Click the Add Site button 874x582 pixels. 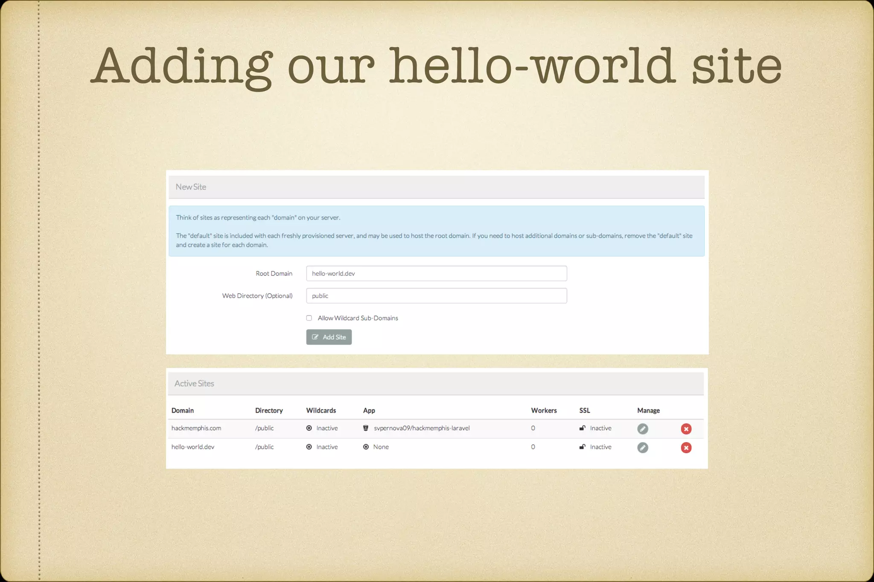coord(329,337)
